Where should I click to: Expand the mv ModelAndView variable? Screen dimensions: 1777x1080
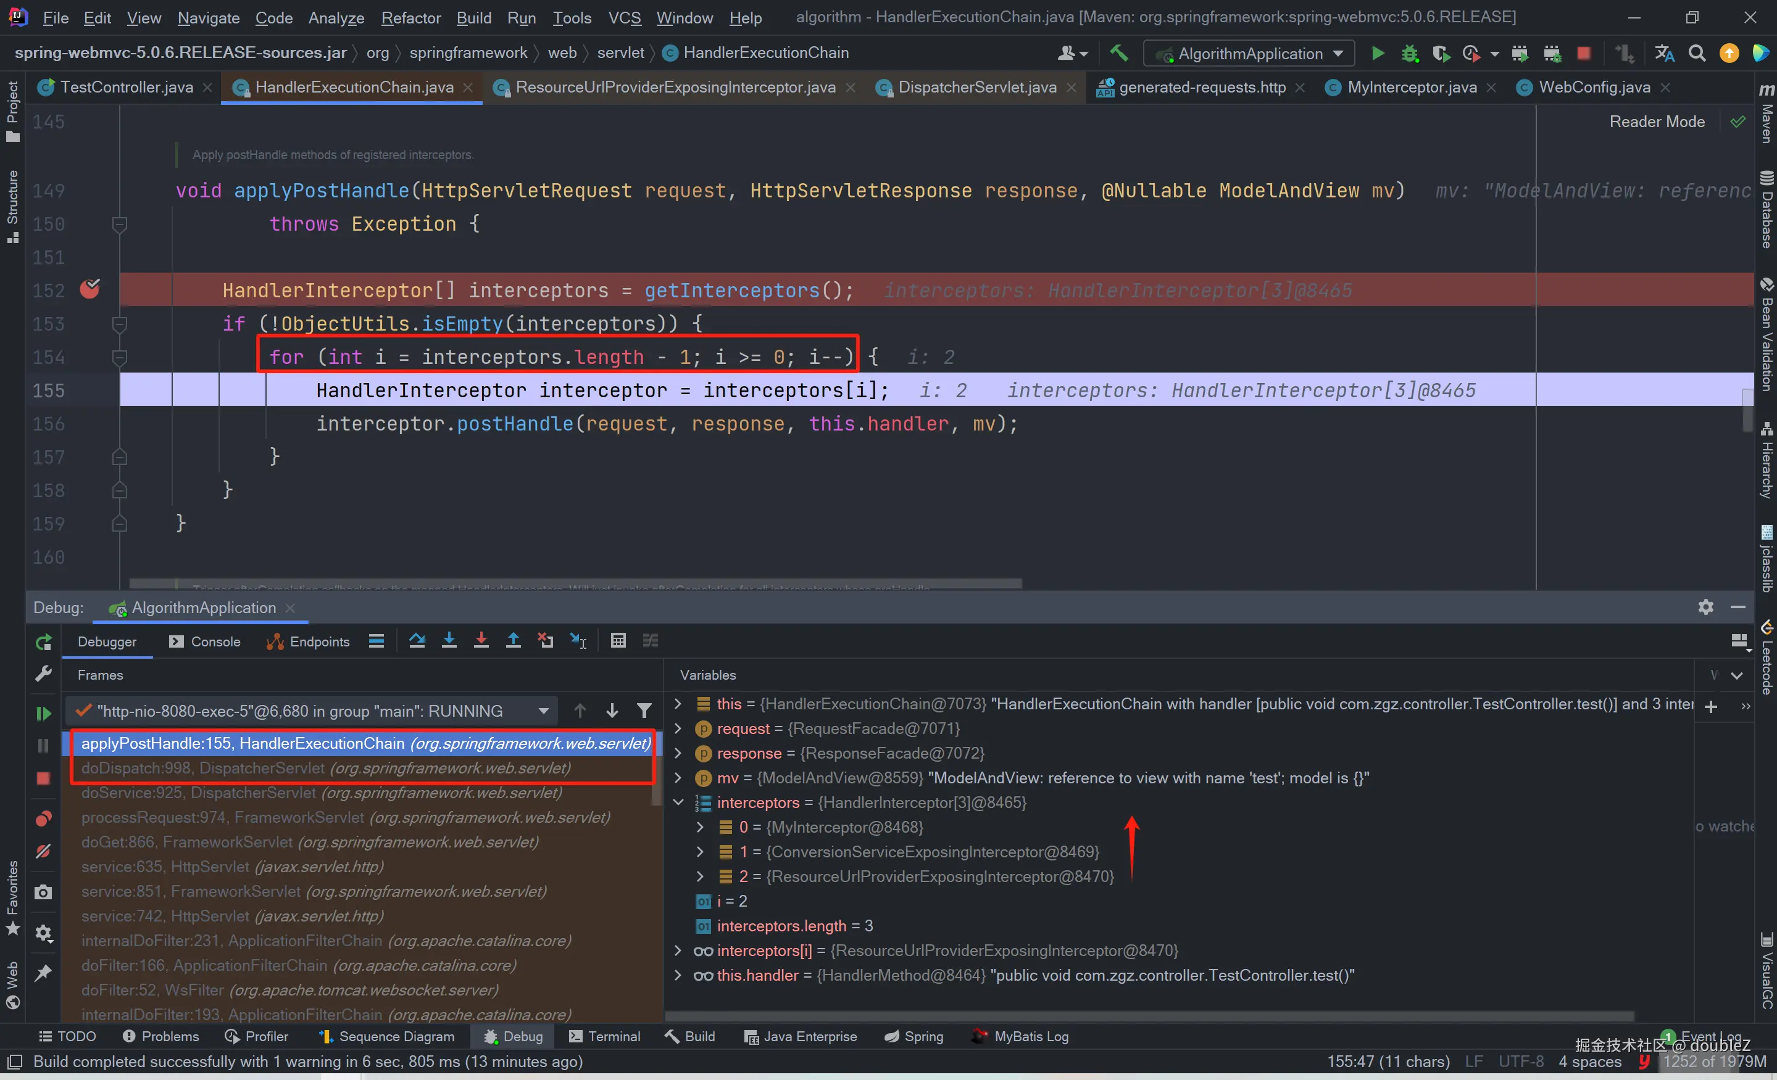click(x=678, y=777)
